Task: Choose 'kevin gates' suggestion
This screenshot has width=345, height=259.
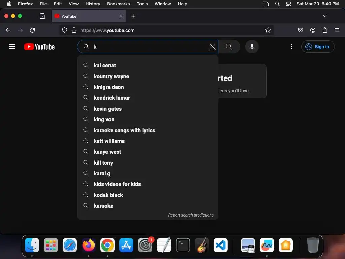Action: (148, 109)
